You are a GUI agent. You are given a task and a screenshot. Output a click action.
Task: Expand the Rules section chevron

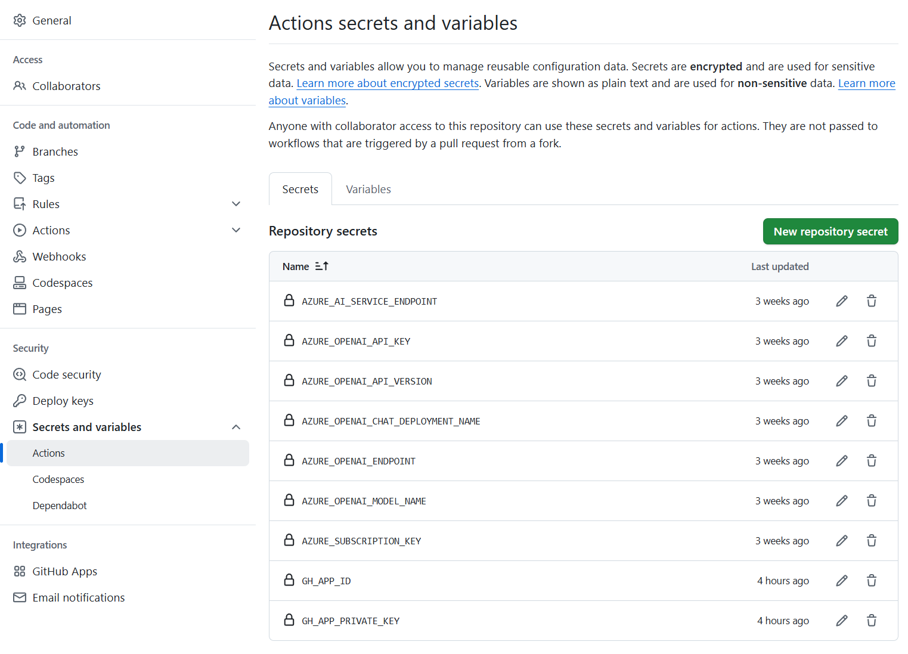click(236, 203)
